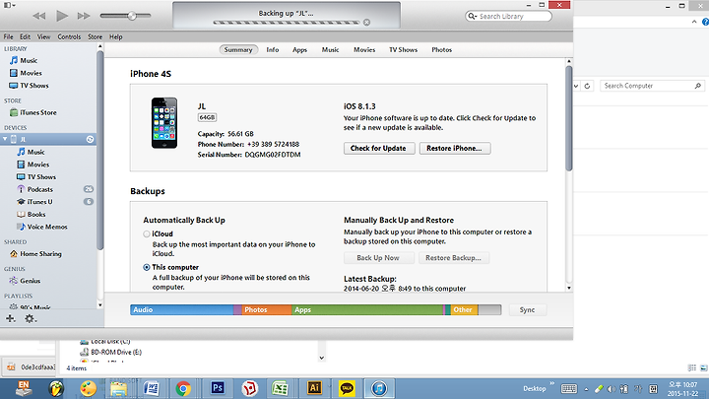
Task: Click the Photos segment of storage bar
Action: click(x=266, y=310)
